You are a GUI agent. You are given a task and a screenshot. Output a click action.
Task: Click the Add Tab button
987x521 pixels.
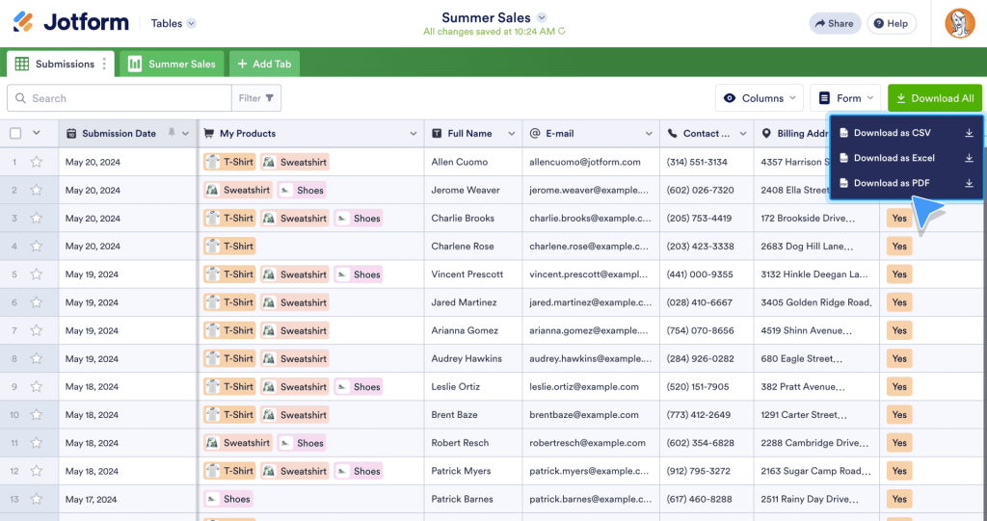264,65
